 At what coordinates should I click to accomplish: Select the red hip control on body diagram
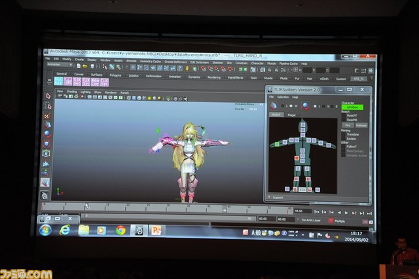297,158
